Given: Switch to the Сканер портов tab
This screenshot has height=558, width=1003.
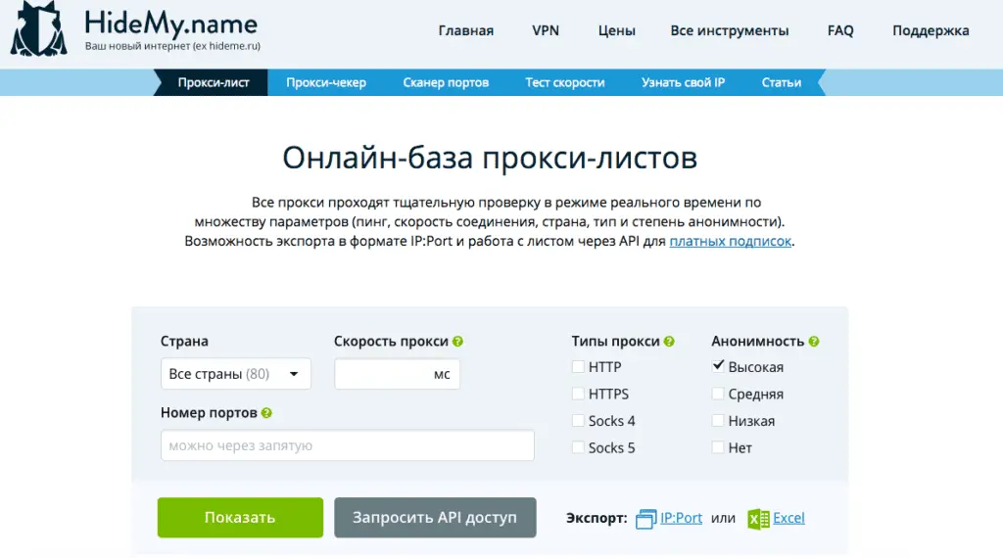Looking at the screenshot, I should [x=446, y=83].
